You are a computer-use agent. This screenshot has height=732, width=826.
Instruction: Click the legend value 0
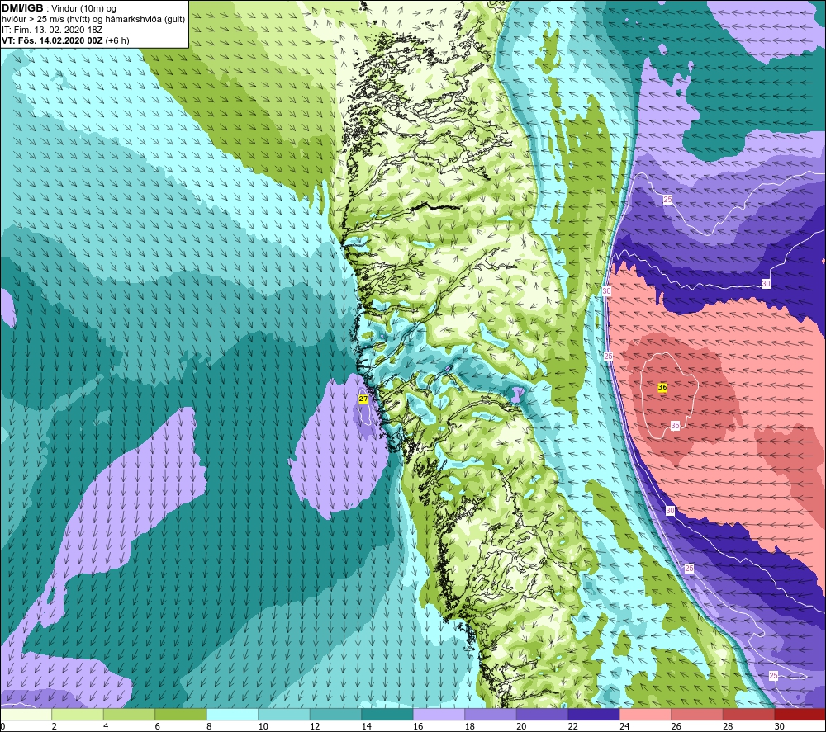pyautogui.click(x=2, y=726)
